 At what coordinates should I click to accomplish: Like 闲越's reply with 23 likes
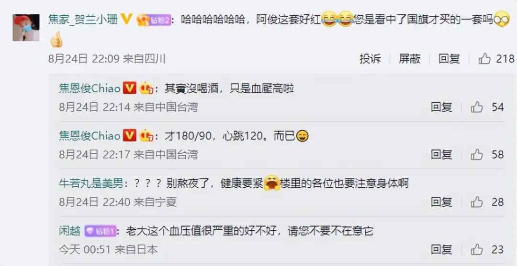477,250
